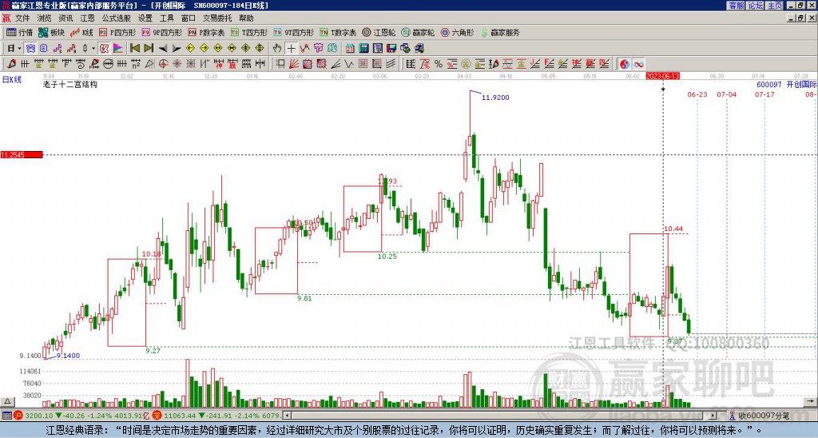Open the P四方形 tool
The width and height of the screenshot is (818, 438).
click(x=117, y=32)
